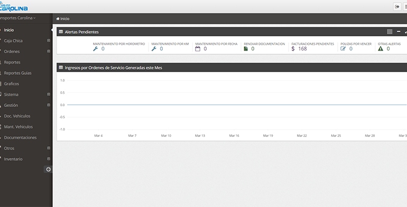407x207 pixels.
Task: Click the OTRAS ALERTAS label
Action: point(390,44)
